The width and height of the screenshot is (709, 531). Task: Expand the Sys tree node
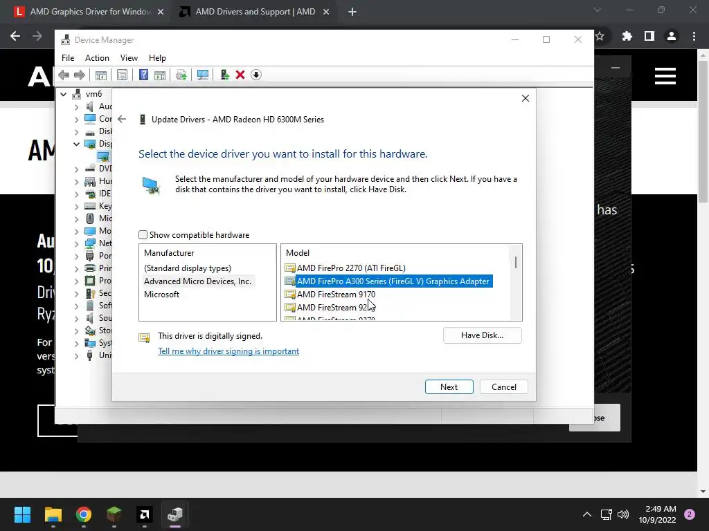(x=76, y=343)
